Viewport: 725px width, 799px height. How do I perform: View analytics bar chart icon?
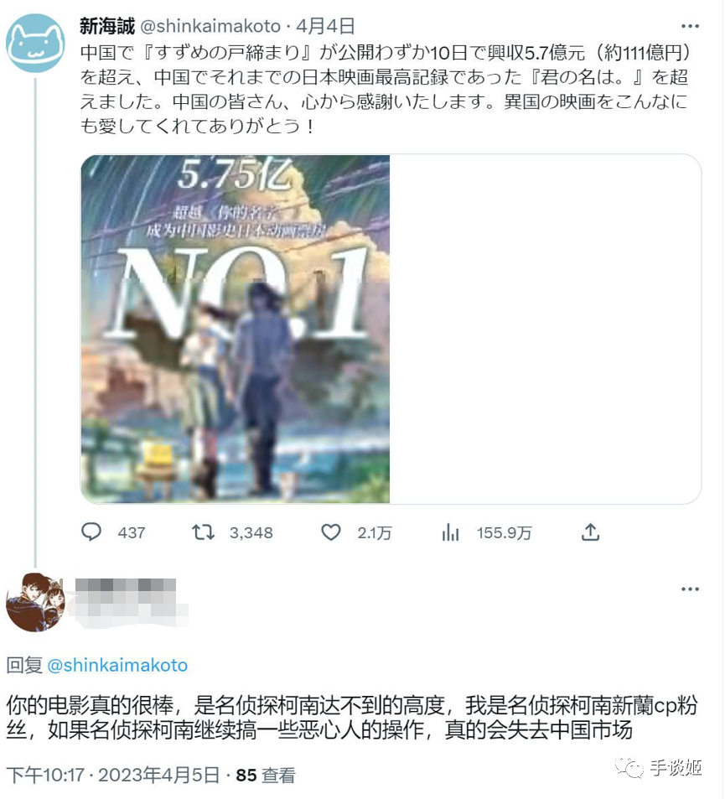point(450,532)
